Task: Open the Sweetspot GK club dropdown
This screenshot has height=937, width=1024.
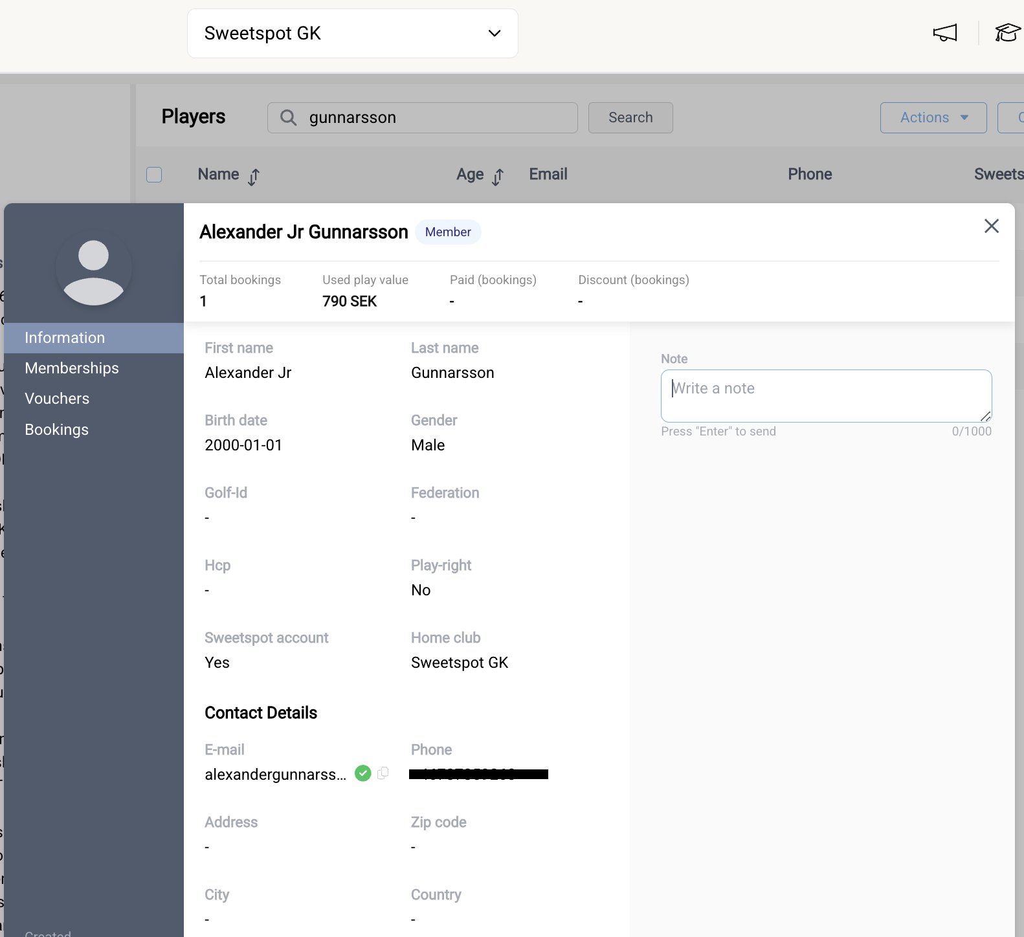Action: [352, 34]
